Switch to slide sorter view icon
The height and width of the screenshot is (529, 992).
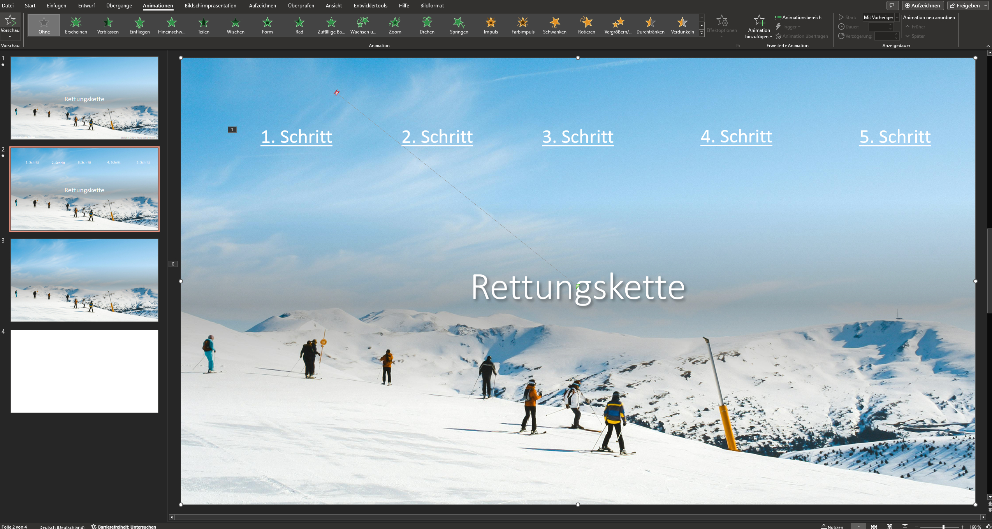pyautogui.click(x=874, y=527)
